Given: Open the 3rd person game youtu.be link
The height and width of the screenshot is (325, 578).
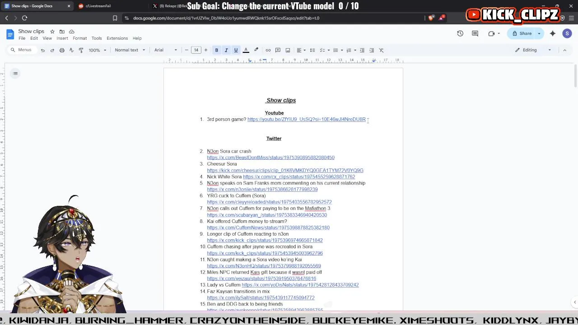Looking at the screenshot, I should pos(307,120).
